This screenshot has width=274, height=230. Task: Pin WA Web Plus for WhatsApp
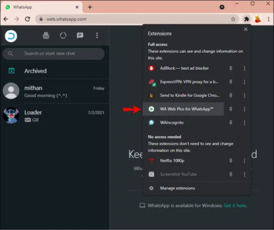231,109
